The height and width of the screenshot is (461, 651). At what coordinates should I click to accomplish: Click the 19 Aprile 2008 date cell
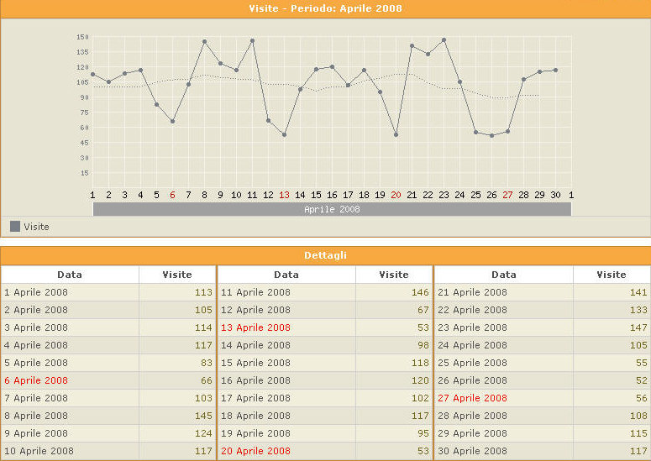coord(286,433)
